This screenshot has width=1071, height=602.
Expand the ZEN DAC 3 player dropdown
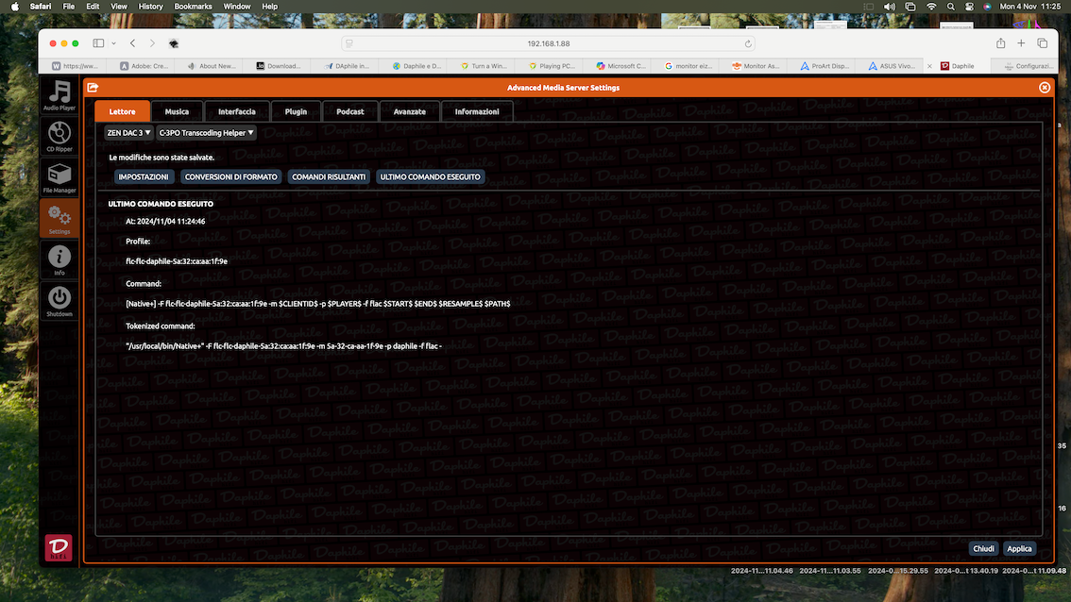[128, 133]
